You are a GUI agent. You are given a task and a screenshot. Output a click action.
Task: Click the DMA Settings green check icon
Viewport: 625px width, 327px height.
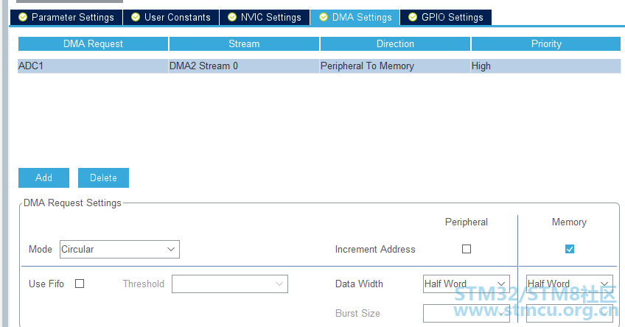click(324, 17)
